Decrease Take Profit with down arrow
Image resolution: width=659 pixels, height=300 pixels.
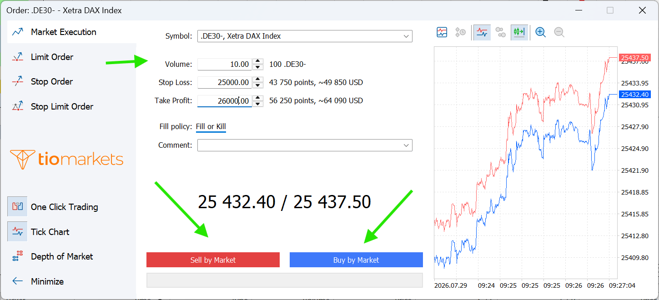point(258,104)
